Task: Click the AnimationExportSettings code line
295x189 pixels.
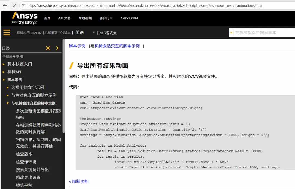Action: (x=174, y=135)
